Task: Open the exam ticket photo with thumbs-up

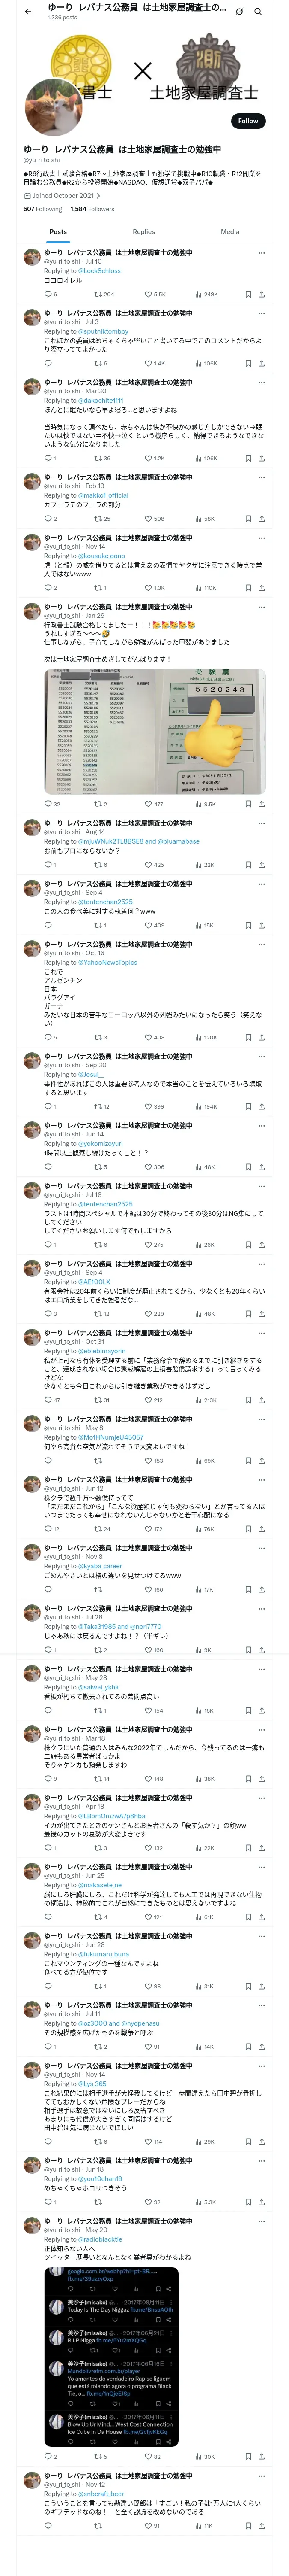Action: tap(210, 732)
